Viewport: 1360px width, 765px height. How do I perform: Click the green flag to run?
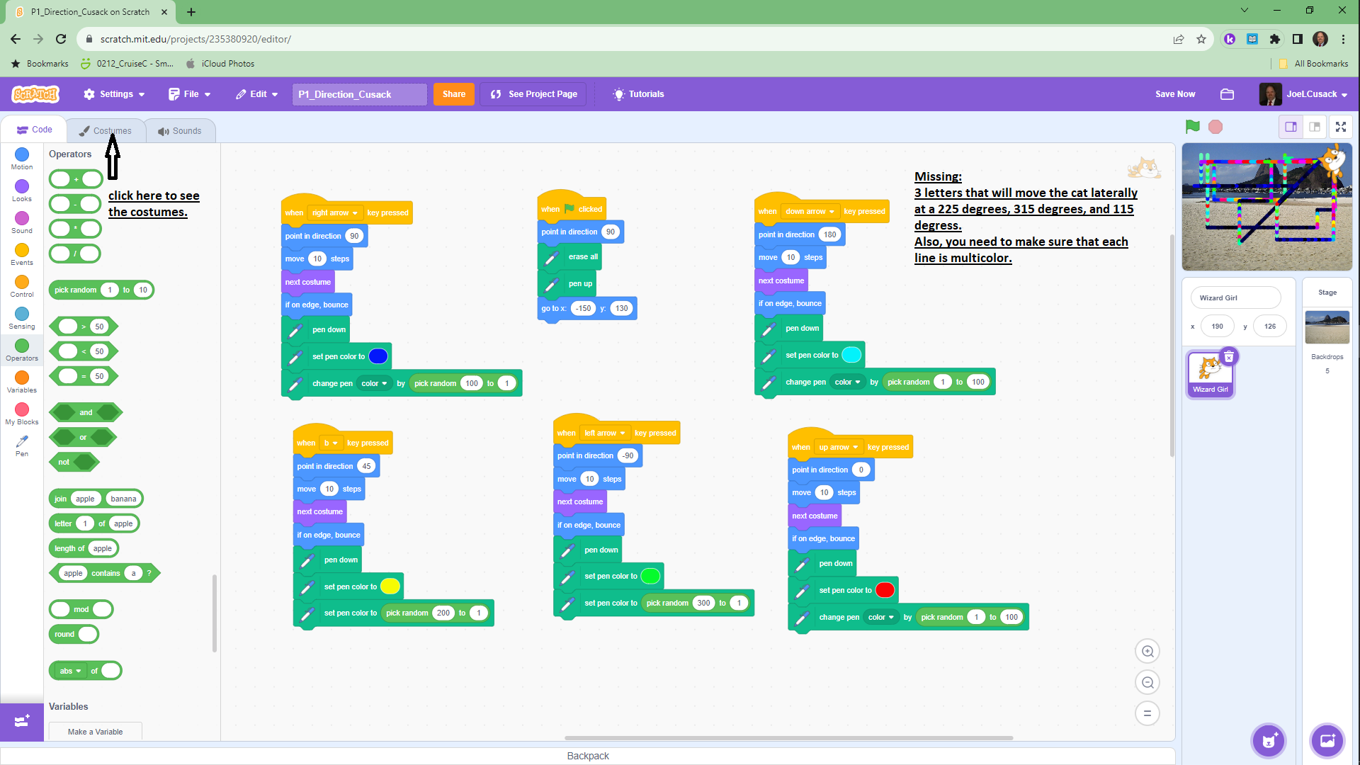pos(1193,127)
